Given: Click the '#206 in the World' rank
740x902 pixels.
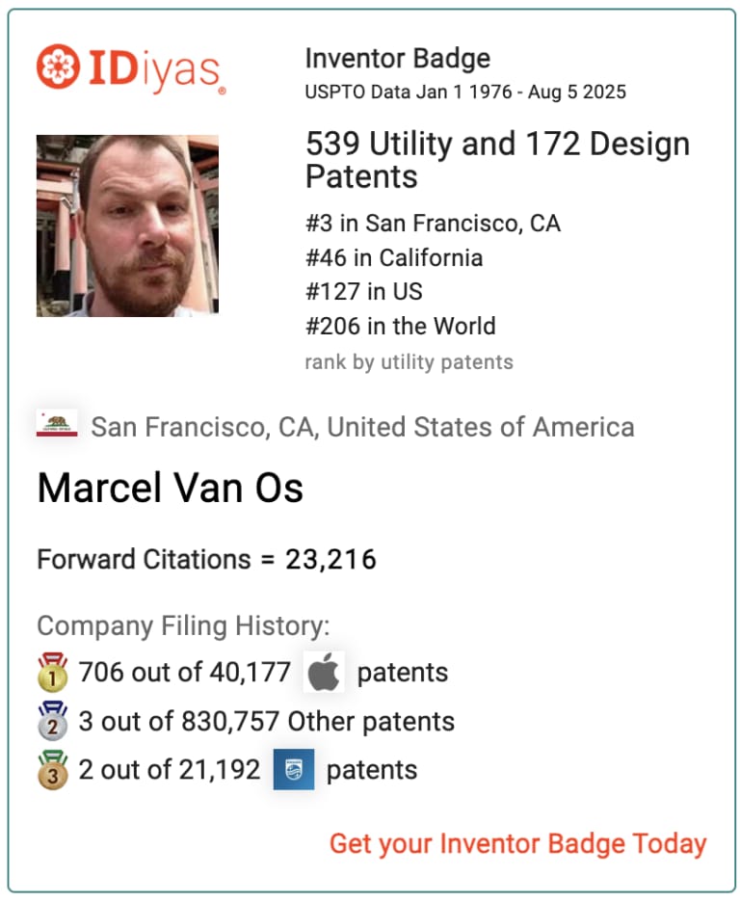Looking at the screenshot, I should point(400,326).
